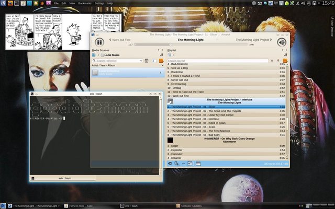The width and height of the screenshot is (335, 209).
Task: Seek within the track progress slider
Action: [191, 44]
